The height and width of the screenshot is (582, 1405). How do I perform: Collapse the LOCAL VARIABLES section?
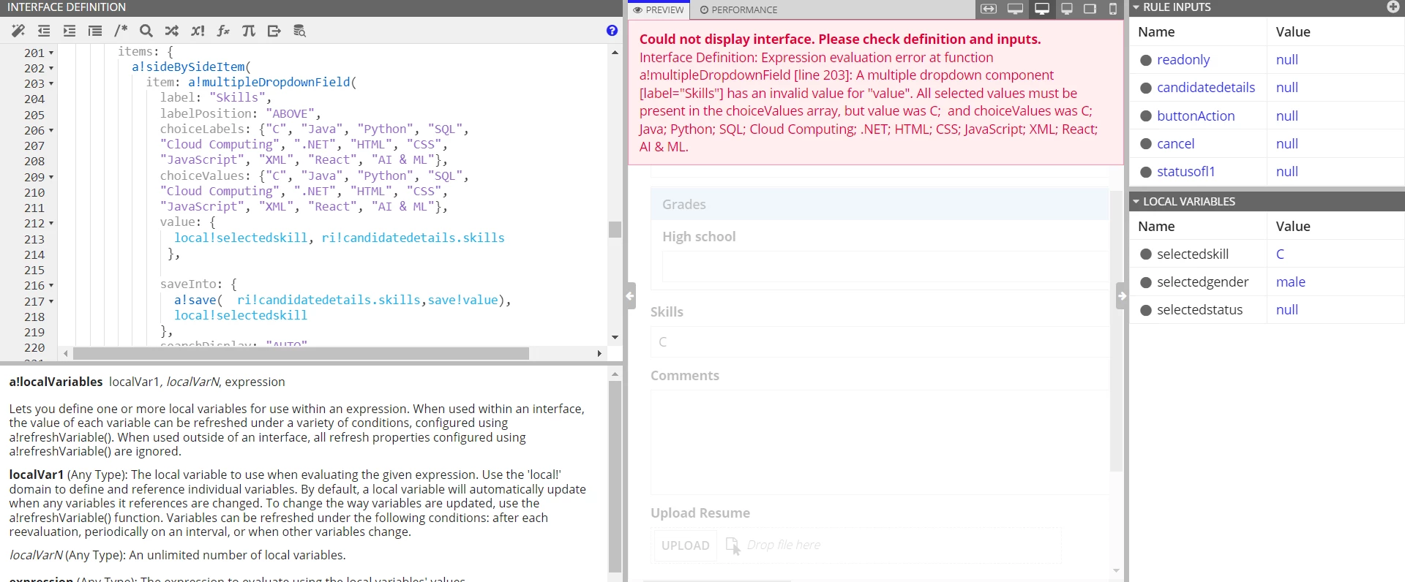click(x=1136, y=202)
